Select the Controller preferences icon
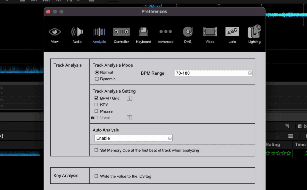307x190 pixels. [121, 32]
